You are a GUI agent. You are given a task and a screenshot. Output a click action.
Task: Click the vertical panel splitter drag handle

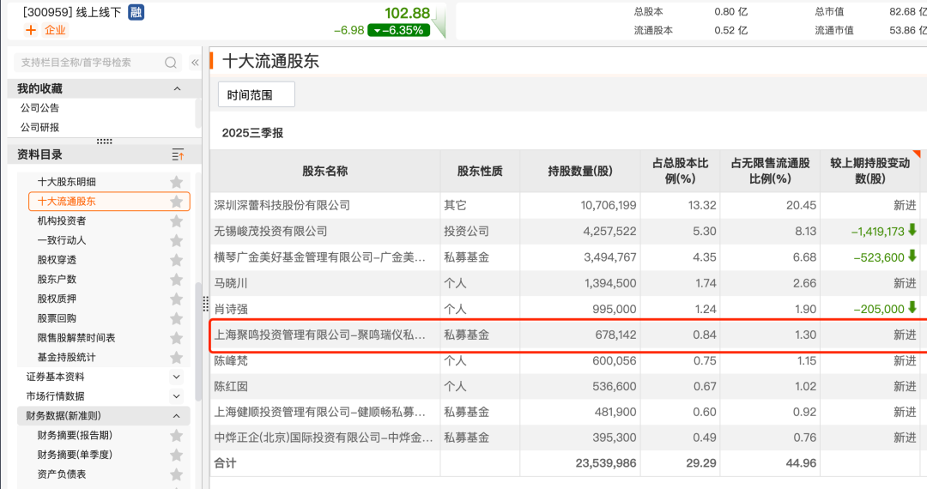click(x=205, y=305)
